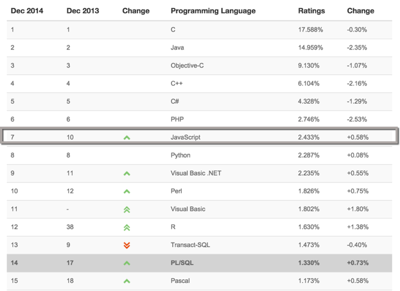Image resolution: width=400 pixels, height=291 pixels.
Task: Select the Python language name
Action: pyautogui.click(x=181, y=155)
